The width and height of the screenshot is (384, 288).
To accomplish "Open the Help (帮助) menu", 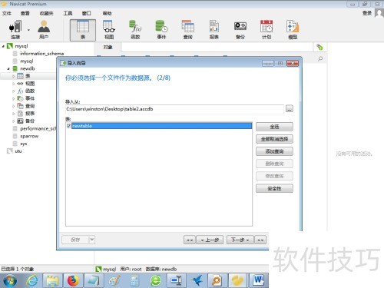I will [x=107, y=13].
